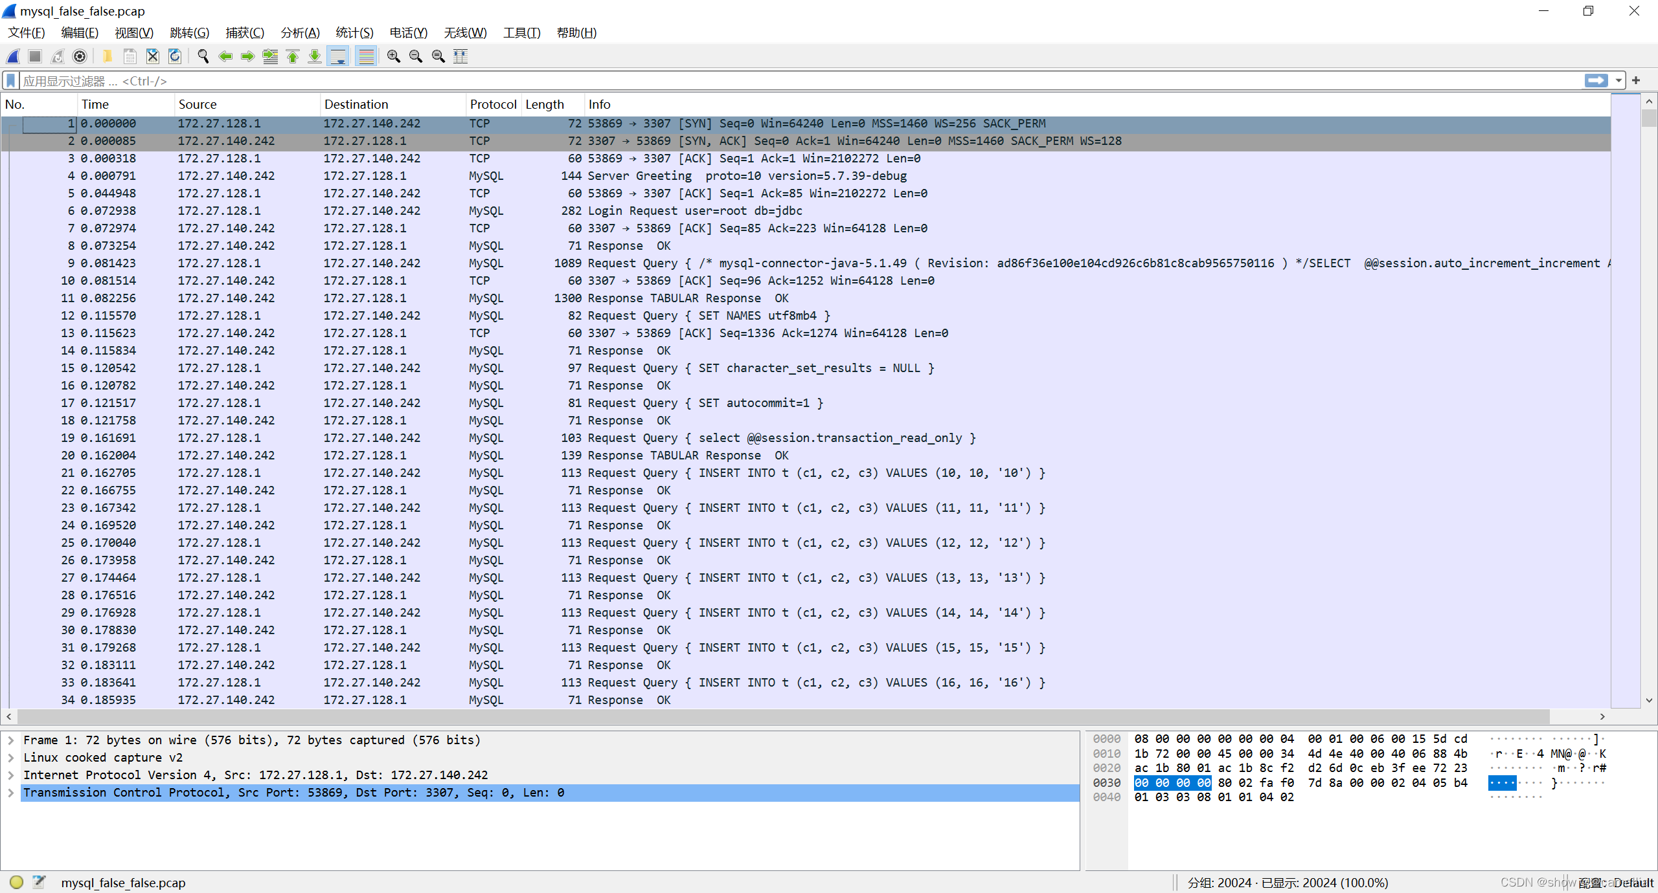Click the zoom in magnifier icon
Screen dimensions: 1658x893
point(393,56)
